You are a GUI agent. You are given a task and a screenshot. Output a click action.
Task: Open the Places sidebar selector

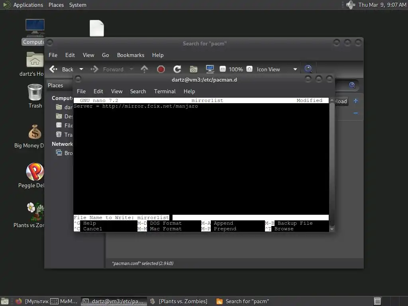click(60, 85)
